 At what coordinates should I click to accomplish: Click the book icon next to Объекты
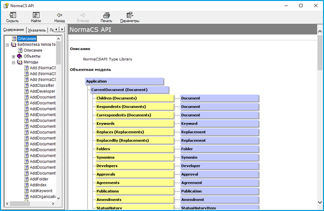20,56
